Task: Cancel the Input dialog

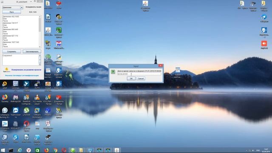Action: [141, 79]
